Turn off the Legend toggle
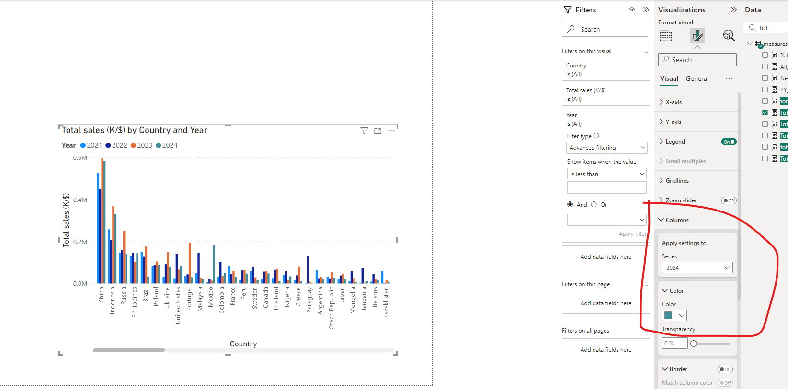 tap(729, 142)
